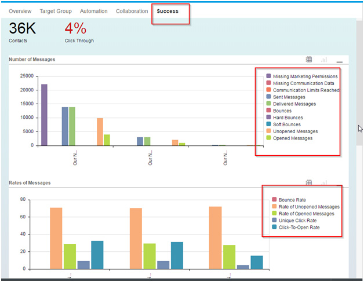The width and height of the screenshot is (364, 282).
Task: Show table view for Number of Messages
Action: coord(309,60)
